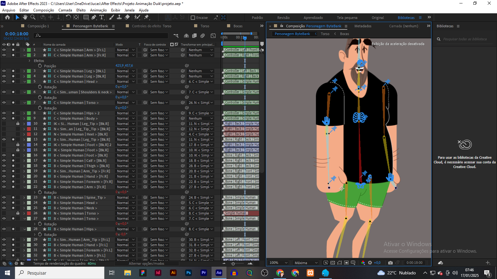
Task: Open the graph editor icon
Action: (213, 36)
